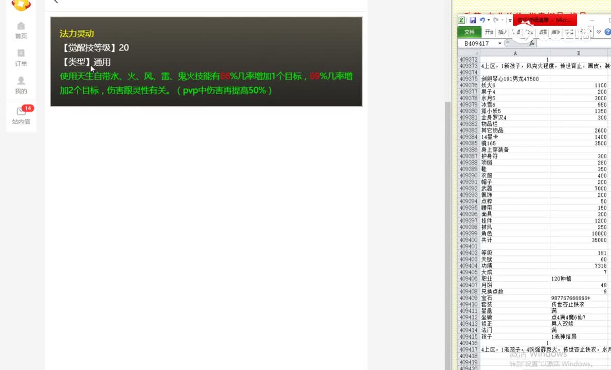Image resolution: width=611 pixels, height=370 pixels.
Task: Select column A header in Excel
Action: 515,53
